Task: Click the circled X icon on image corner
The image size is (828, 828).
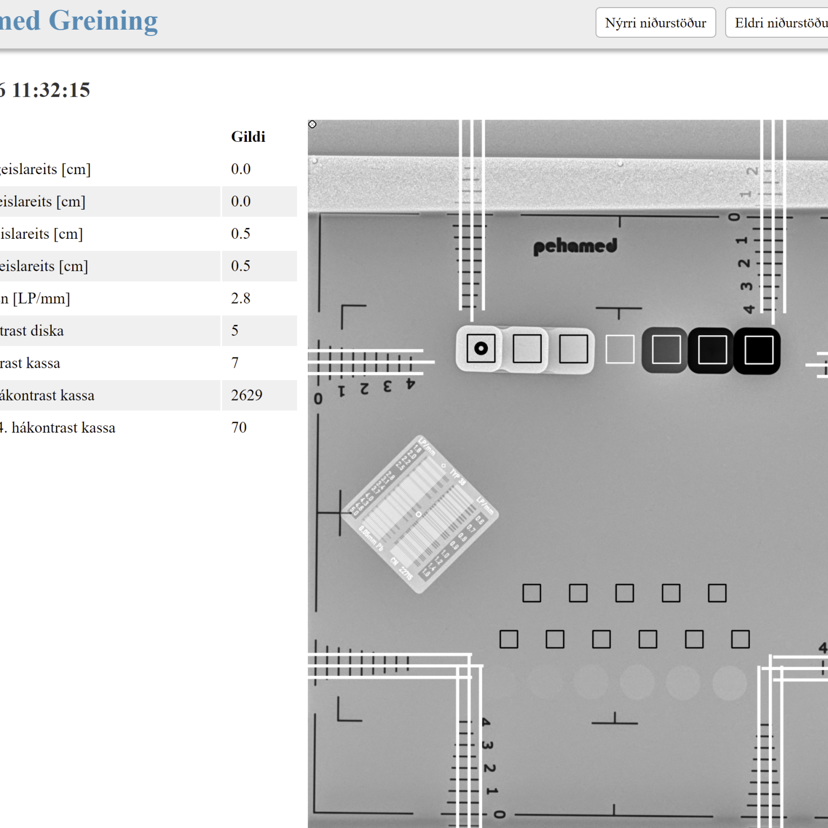Action: pyautogui.click(x=312, y=125)
